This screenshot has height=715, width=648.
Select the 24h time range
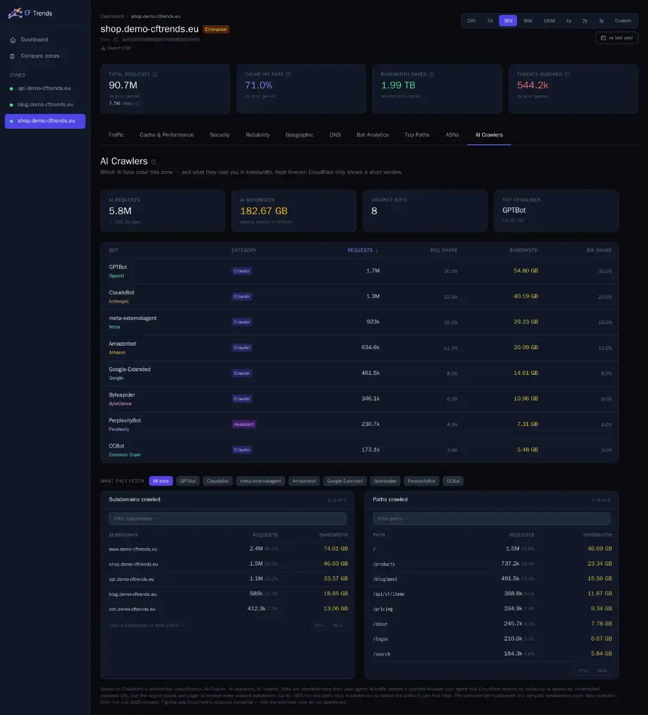click(471, 21)
